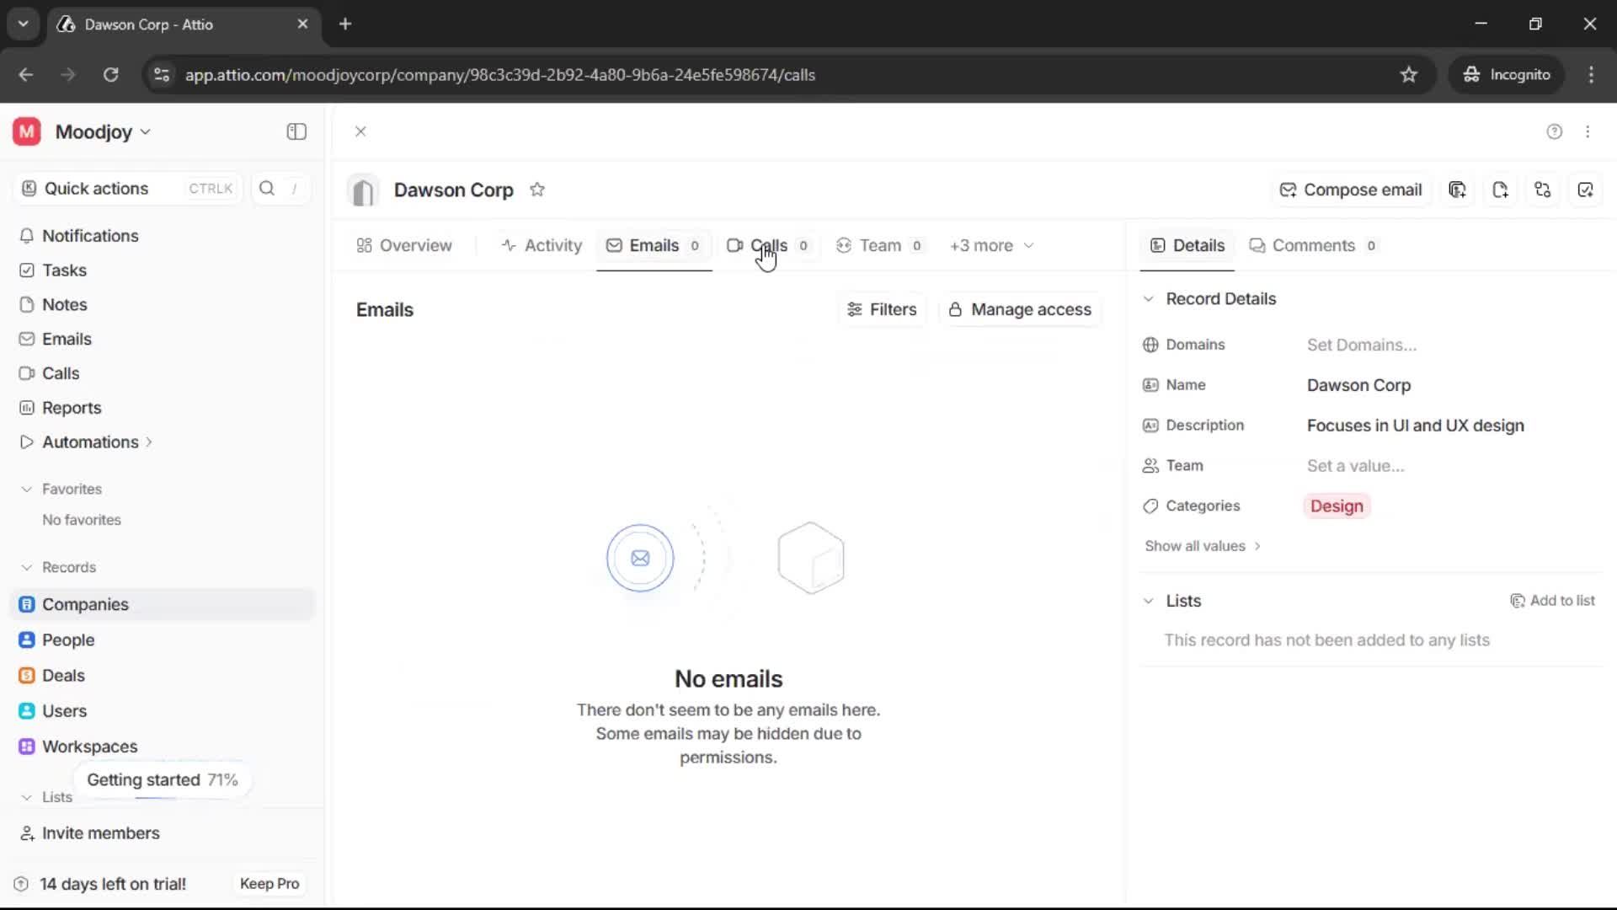This screenshot has height=910, width=1617.
Task: Open the Moodjoy workspace switcher
Action: pos(95,131)
